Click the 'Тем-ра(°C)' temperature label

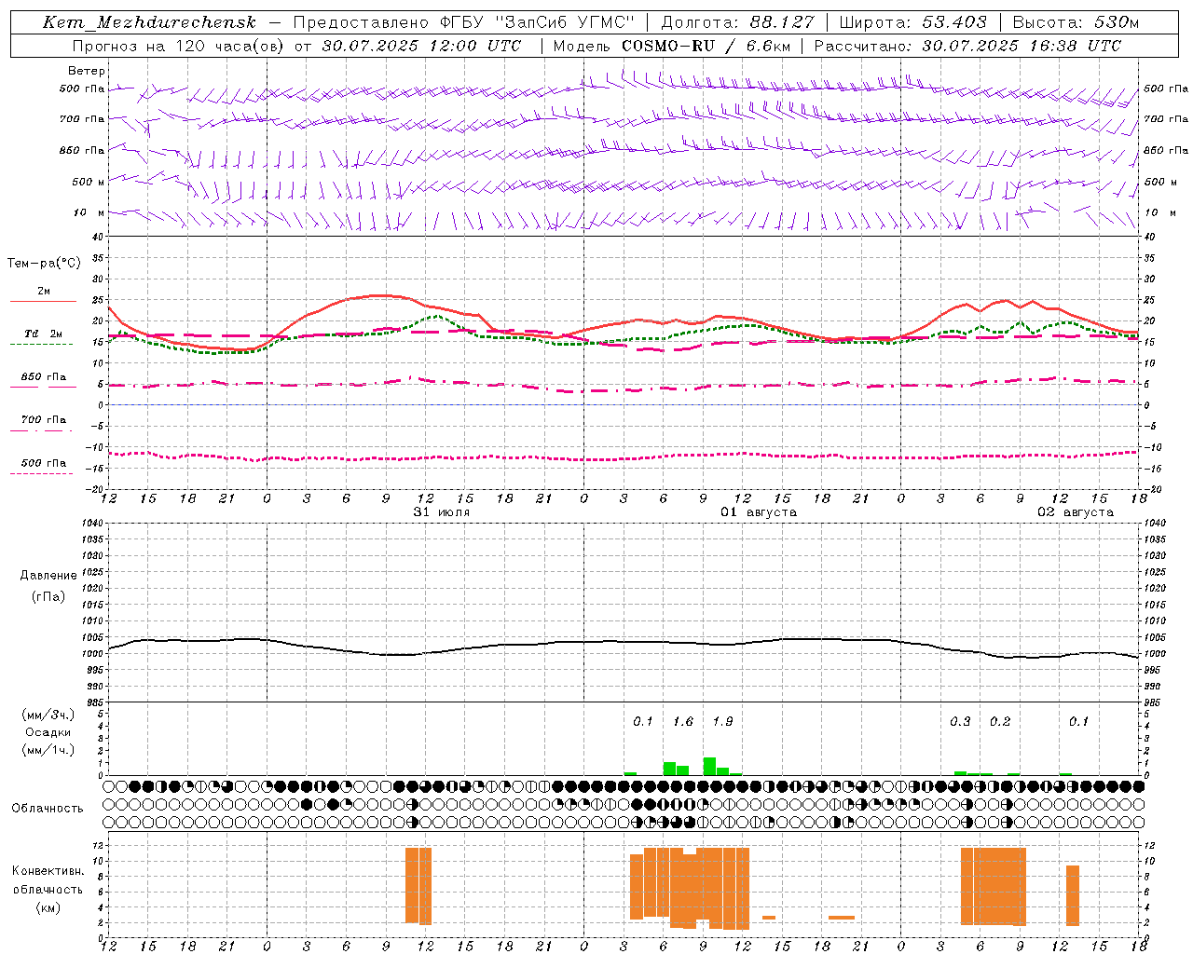point(44,264)
